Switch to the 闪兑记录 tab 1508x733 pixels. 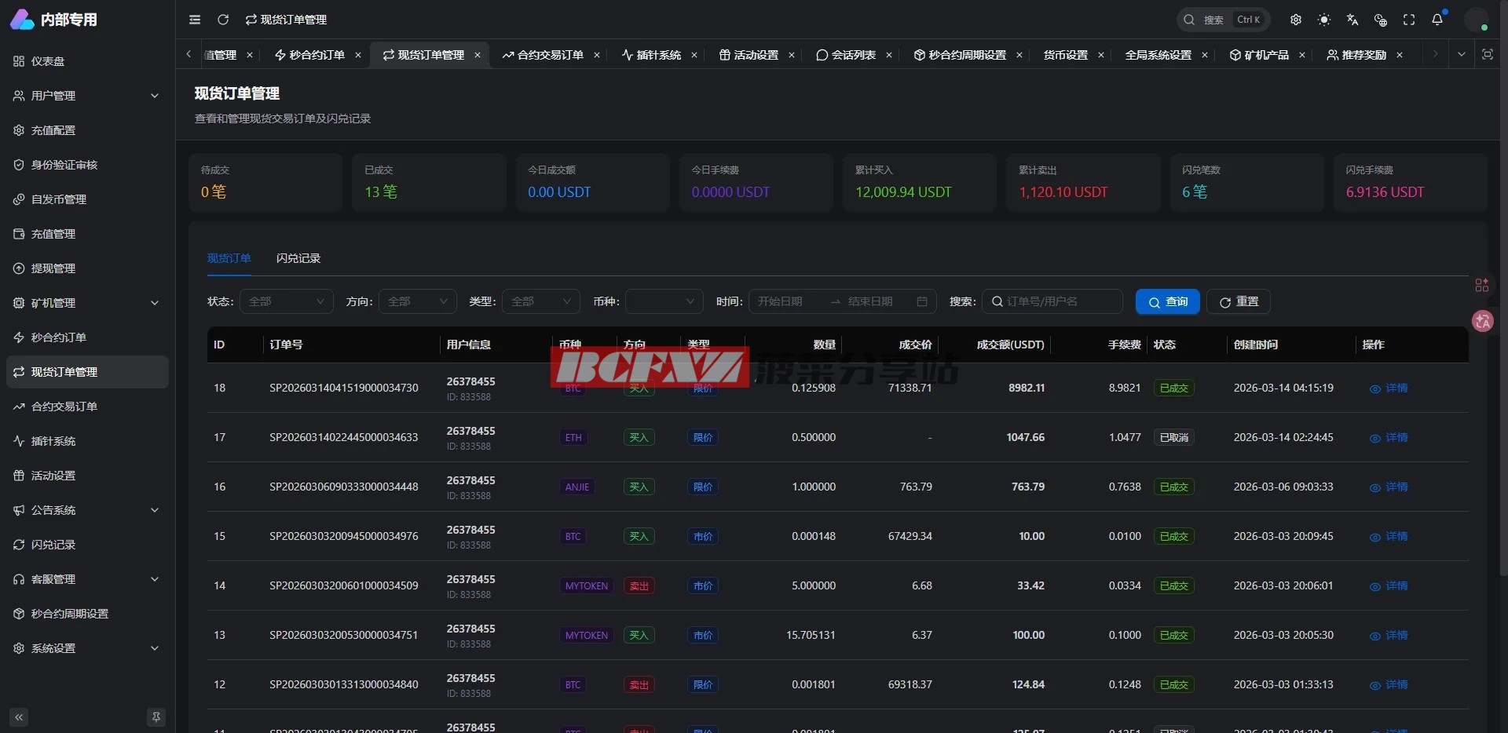pos(298,258)
